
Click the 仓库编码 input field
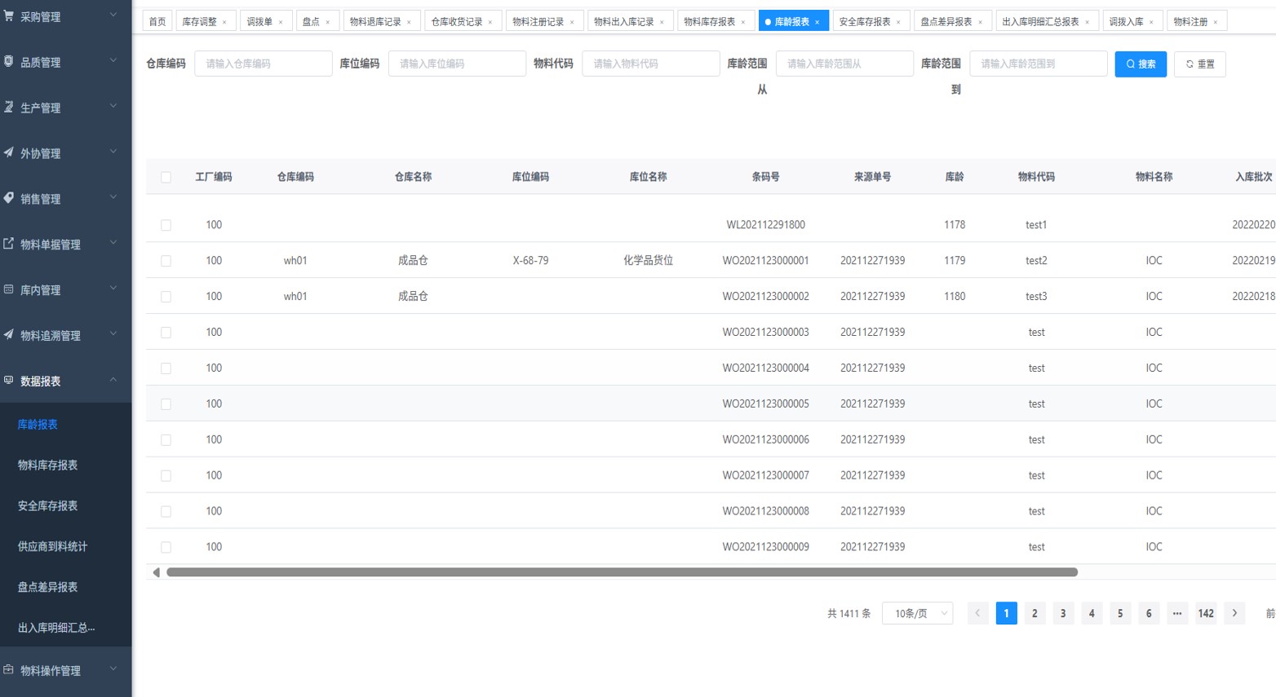tap(263, 64)
